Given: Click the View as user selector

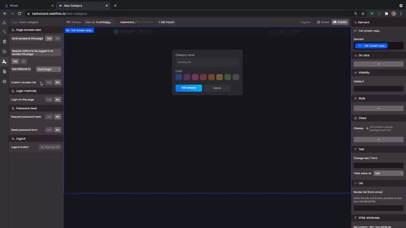Looking at the screenshot, I should pos(98,22).
